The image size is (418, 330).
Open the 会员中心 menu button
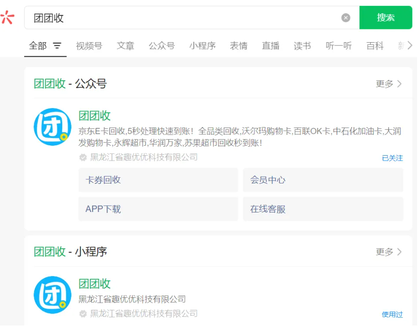point(323,180)
